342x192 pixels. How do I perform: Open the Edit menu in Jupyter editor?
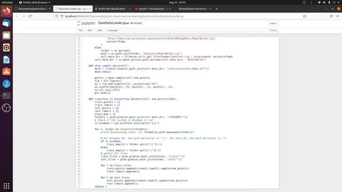pos(90,30)
